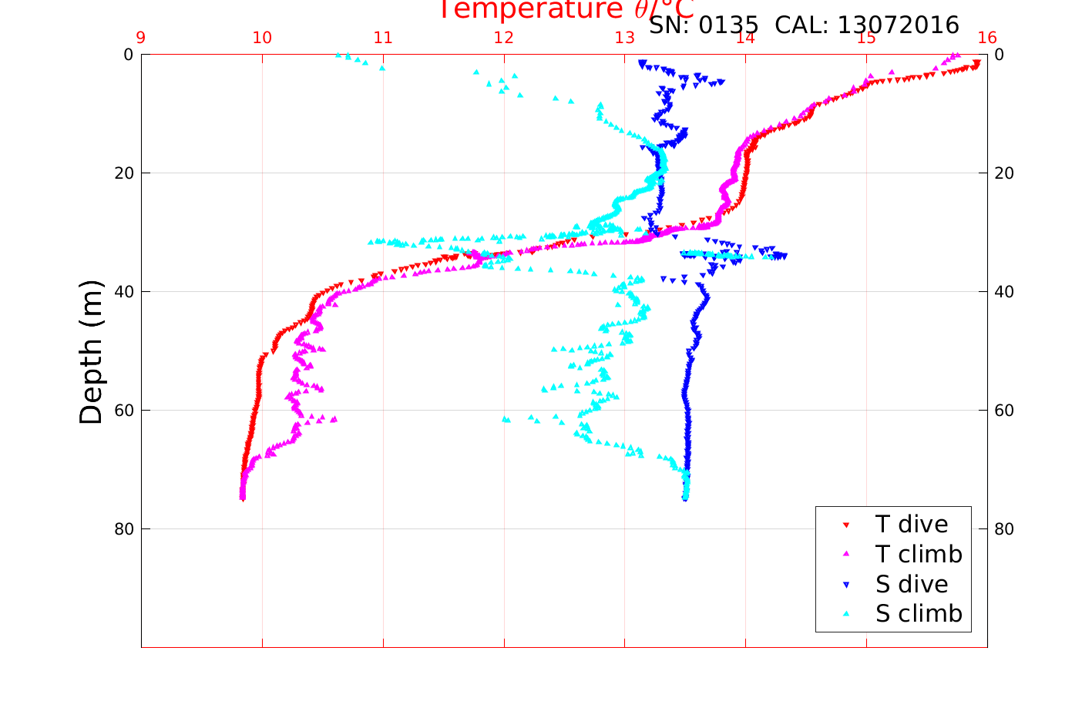Click the red temperature tick label 14
The height and width of the screenshot is (728, 1092).
pos(745,38)
